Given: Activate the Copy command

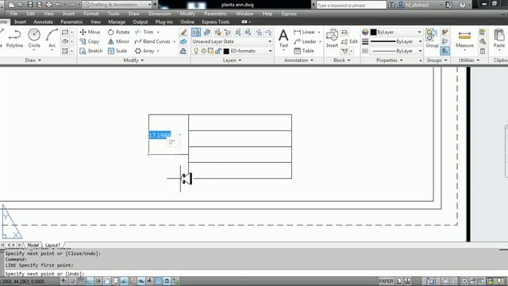Looking at the screenshot, I should [x=90, y=41].
